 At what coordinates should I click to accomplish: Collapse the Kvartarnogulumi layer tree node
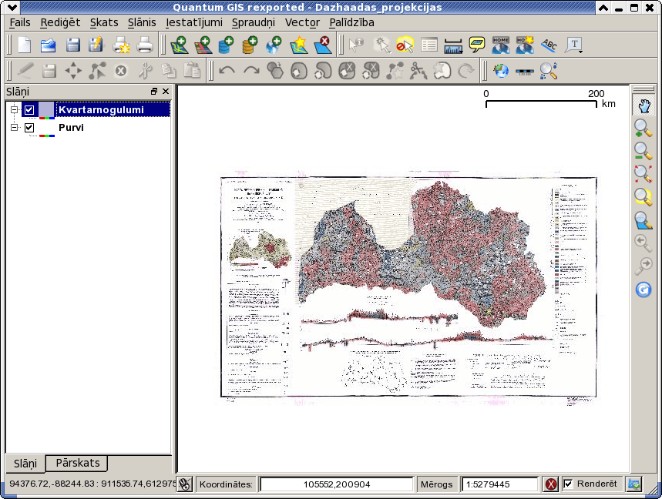15,109
